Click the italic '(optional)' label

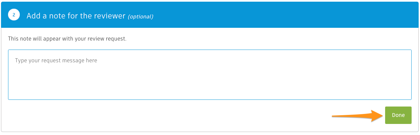click(141, 16)
